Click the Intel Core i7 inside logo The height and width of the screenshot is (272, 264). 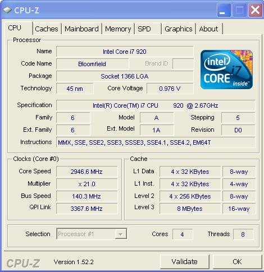226,70
